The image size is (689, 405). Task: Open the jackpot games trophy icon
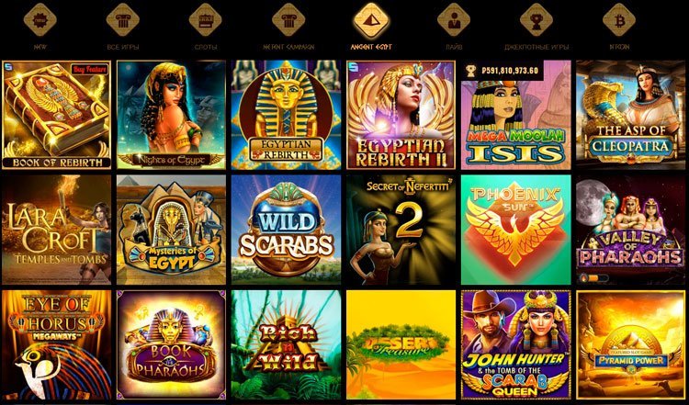(537, 20)
